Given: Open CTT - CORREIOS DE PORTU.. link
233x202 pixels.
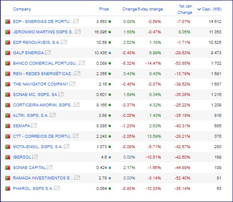Looking at the screenshot, I should 42,136.
